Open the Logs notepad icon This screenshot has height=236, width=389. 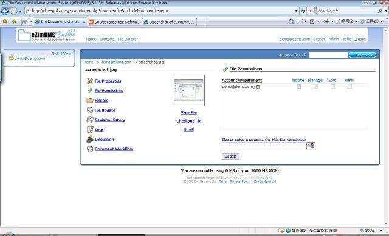click(90, 129)
